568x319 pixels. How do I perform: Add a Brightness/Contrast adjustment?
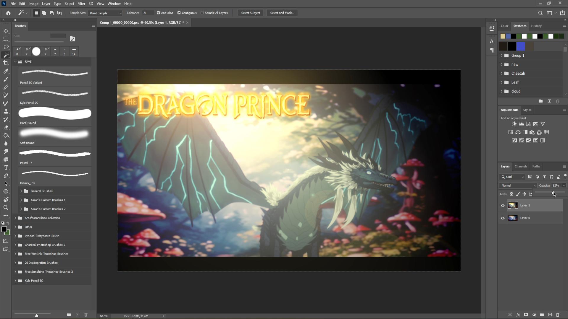514,124
